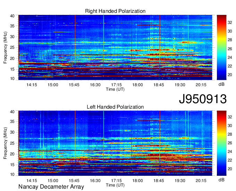Click the top plot's Time (UT) label
The height and width of the screenshot is (191, 236).
pyautogui.click(x=115, y=89)
